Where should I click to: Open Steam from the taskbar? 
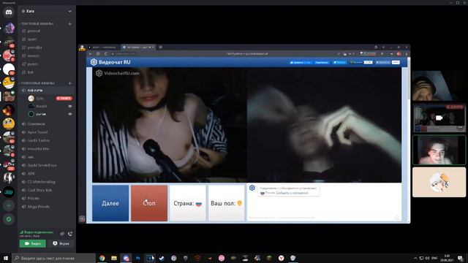click(162, 258)
